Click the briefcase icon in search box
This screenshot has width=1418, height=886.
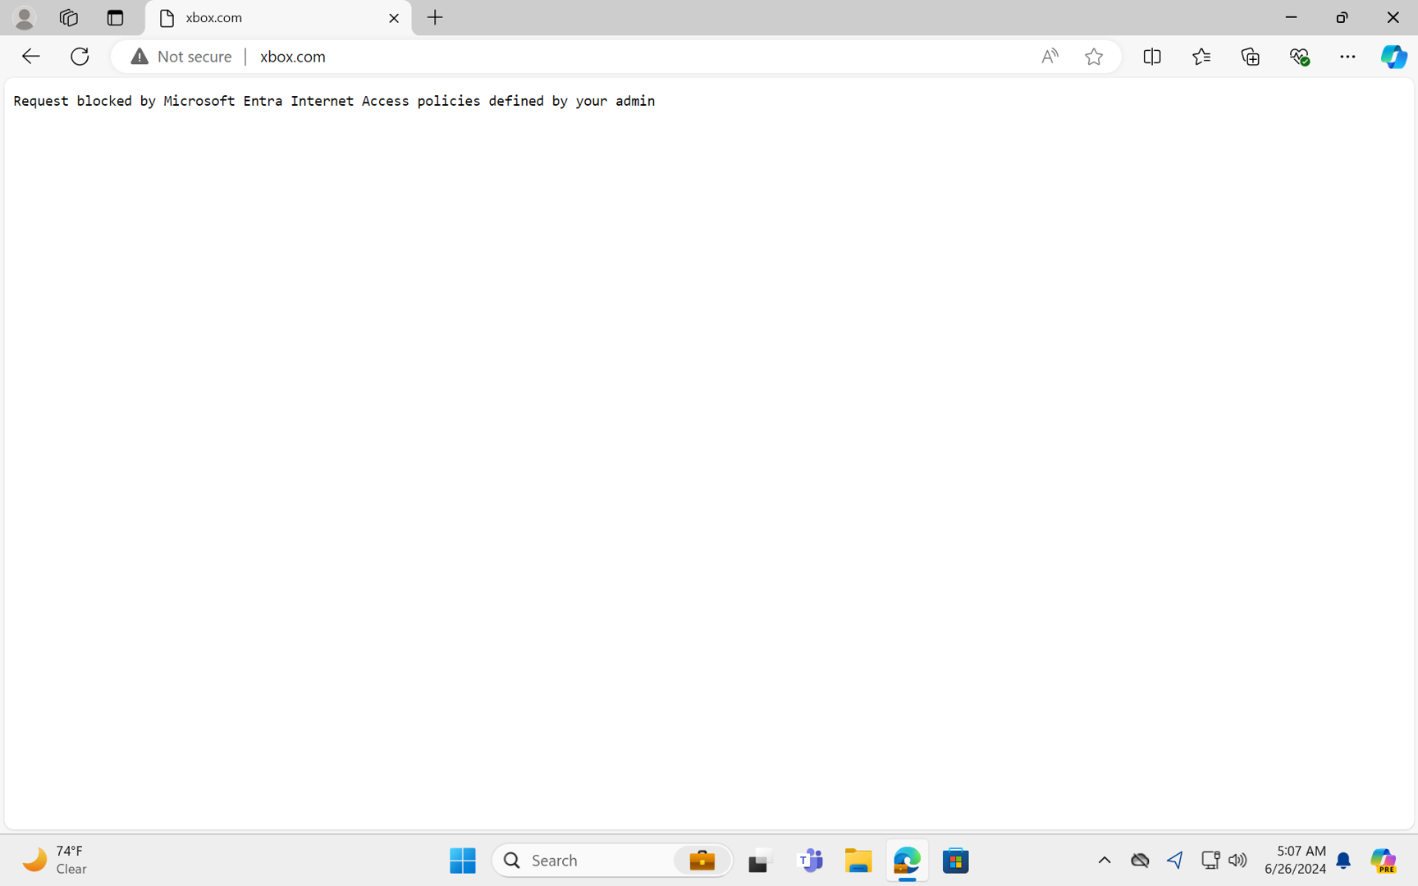tap(702, 861)
